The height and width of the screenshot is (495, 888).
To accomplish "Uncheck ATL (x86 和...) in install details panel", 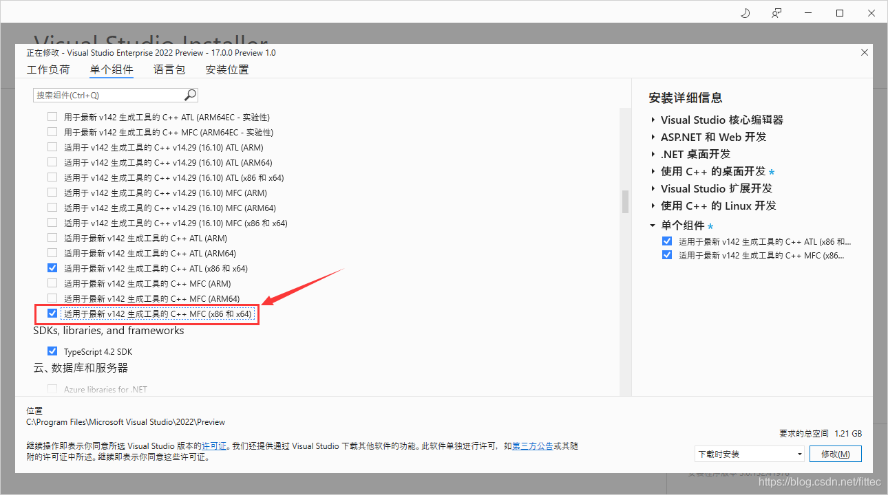I will pyautogui.click(x=666, y=241).
